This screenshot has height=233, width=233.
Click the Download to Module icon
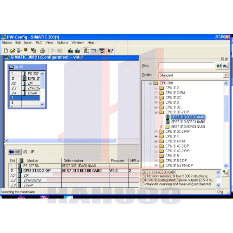point(70,50)
